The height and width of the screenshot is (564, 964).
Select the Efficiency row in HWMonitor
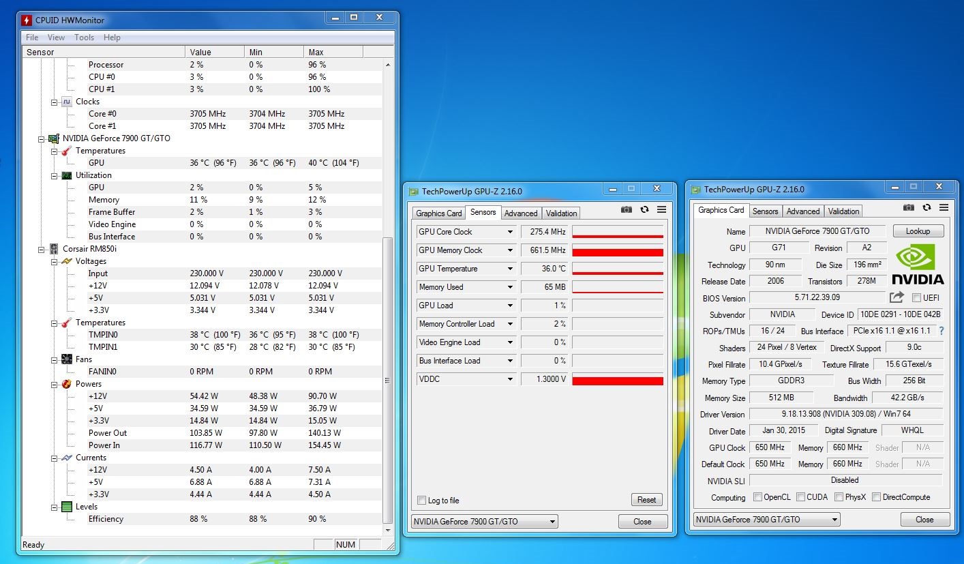[202, 519]
